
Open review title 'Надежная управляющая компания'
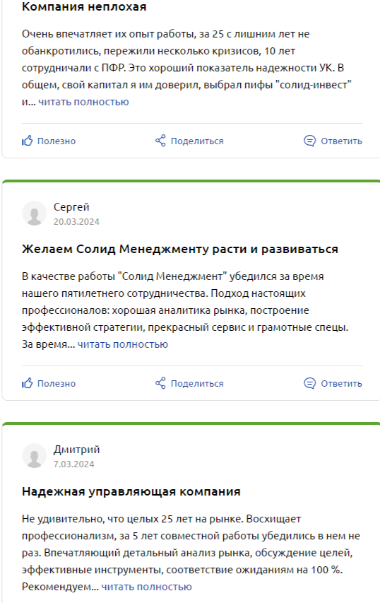click(x=131, y=491)
